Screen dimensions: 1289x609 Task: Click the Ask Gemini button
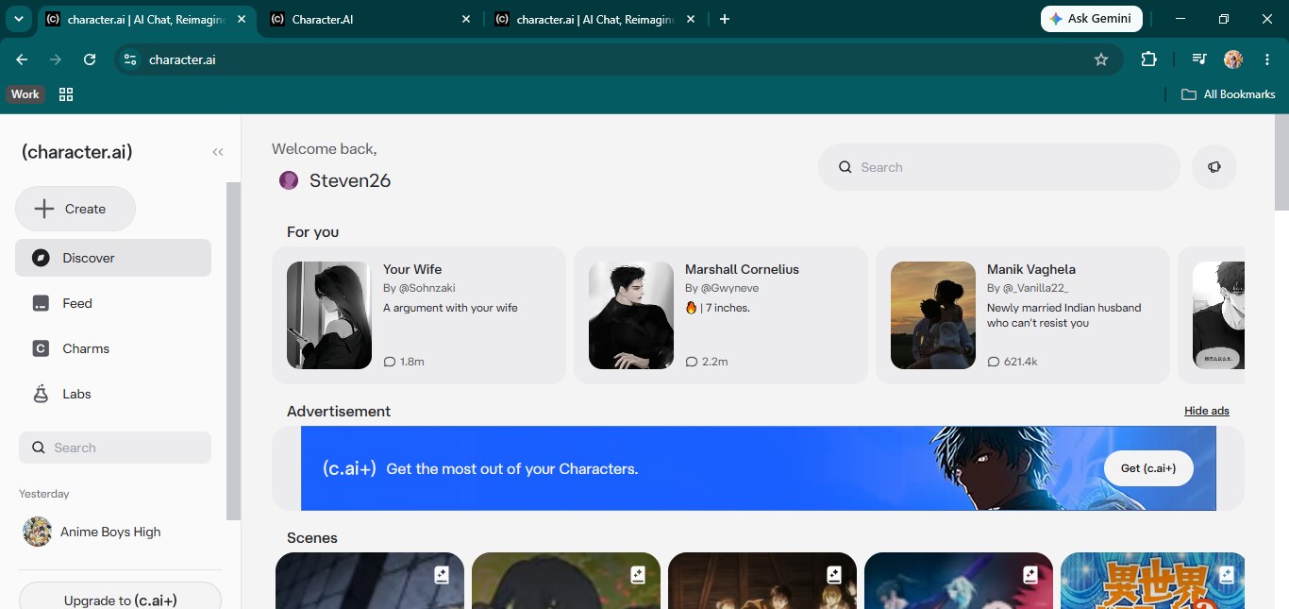click(x=1092, y=19)
